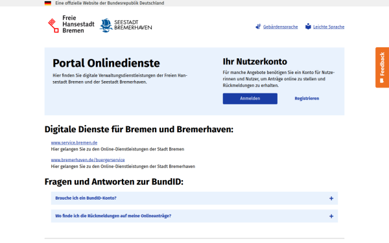Click the German flag icon
This screenshot has width=389, height=243.
[48, 3]
